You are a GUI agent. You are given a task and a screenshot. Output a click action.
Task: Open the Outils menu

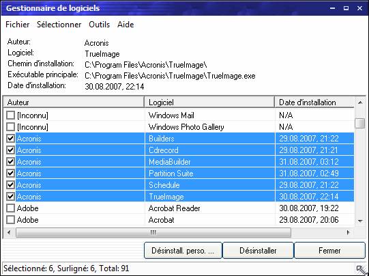point(100,25)
